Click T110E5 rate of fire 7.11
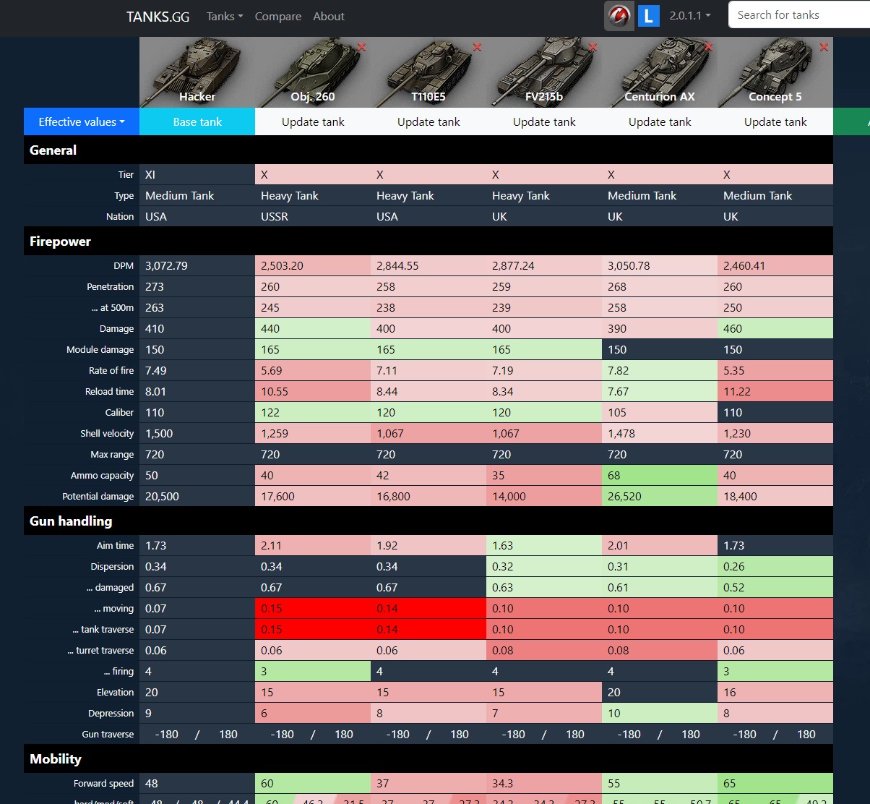Viewport: 870px width, 804px height. pos(428,370)
